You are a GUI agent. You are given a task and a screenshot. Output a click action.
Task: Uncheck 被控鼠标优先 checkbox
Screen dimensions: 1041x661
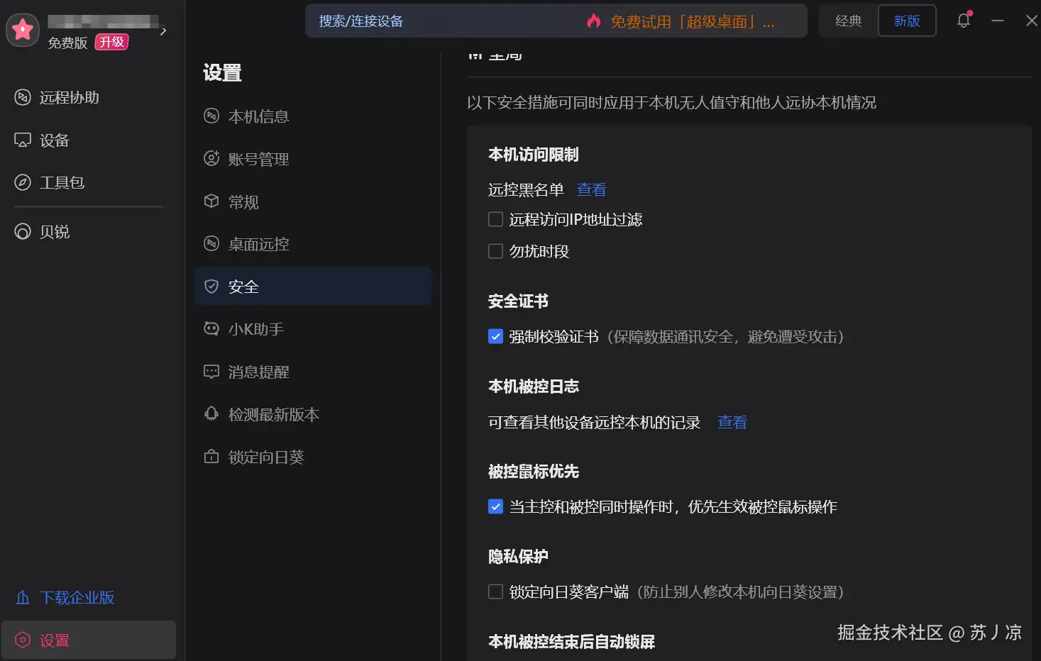click(496, 506)
